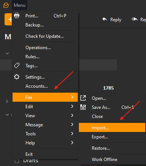Expand the Message submenu
Viewport: 146px width, 166px height.
(45, 124)
